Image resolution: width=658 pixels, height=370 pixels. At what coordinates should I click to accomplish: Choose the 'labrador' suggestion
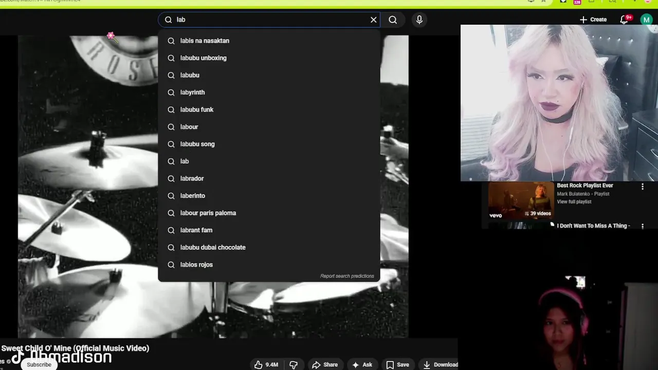coord(269,178)
